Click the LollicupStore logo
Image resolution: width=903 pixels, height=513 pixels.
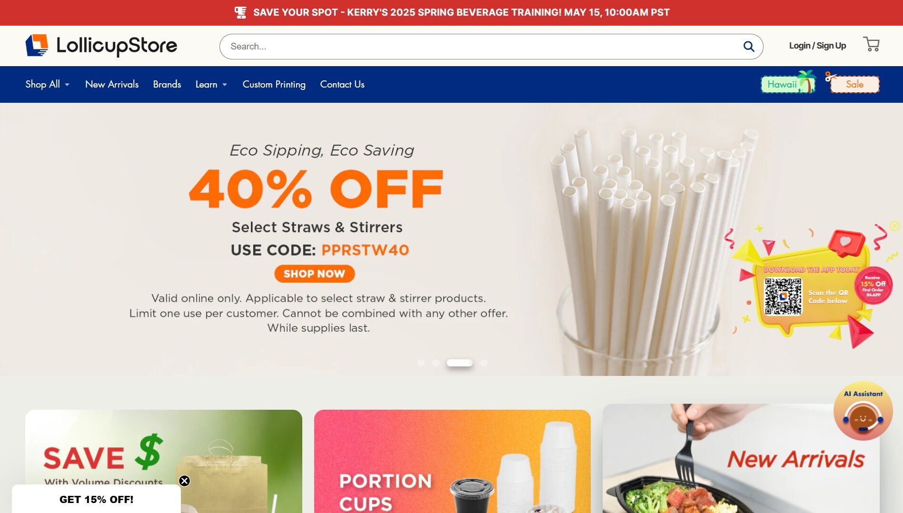pyautogui.click(x=101, y=46)
